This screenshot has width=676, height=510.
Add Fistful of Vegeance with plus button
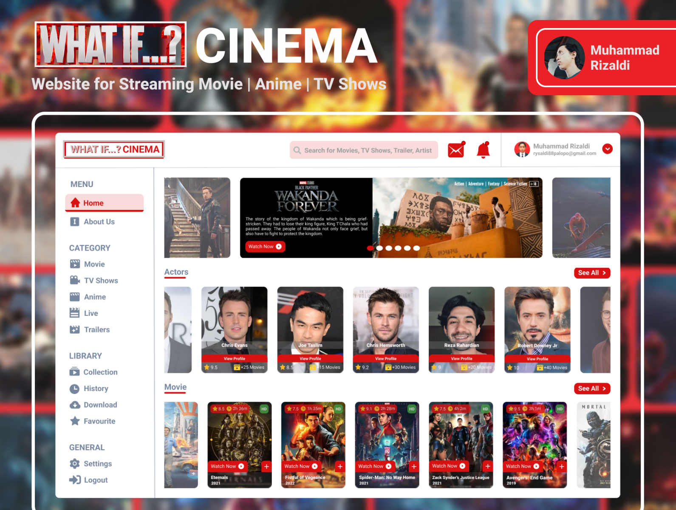pos(340,467)
